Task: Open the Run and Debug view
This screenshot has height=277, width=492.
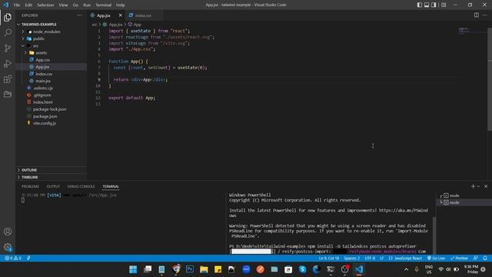Action: (8, 63)
